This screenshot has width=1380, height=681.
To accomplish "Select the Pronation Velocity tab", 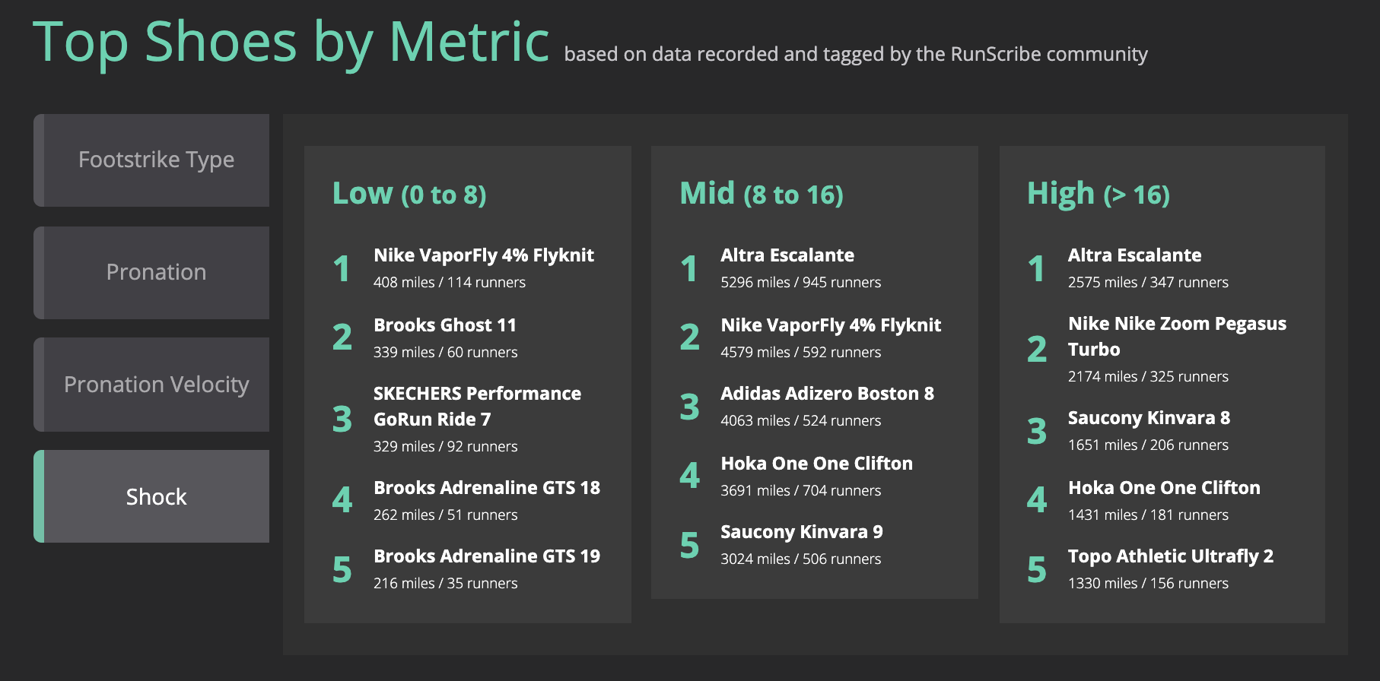I will 156,385.
